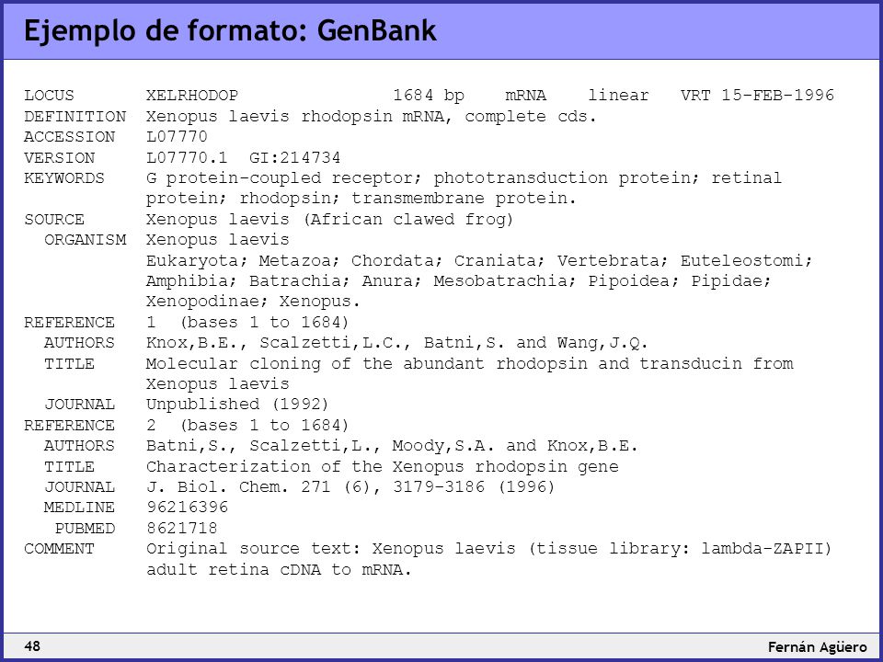Select the VERSION field label
This screenshot has width=883, height=662.
tap(59, 157)
